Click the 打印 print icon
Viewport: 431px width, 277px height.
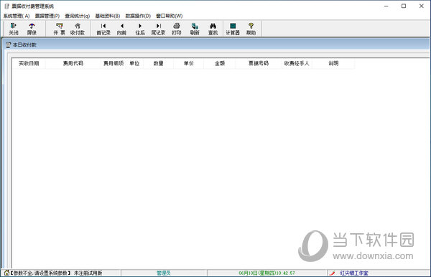177,29
